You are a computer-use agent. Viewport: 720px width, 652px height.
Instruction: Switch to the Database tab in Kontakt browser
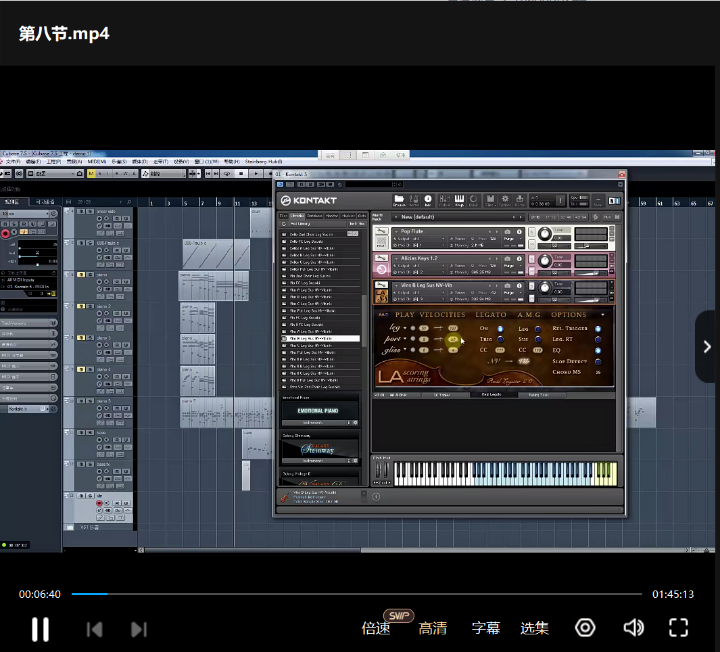coord(314,216)
